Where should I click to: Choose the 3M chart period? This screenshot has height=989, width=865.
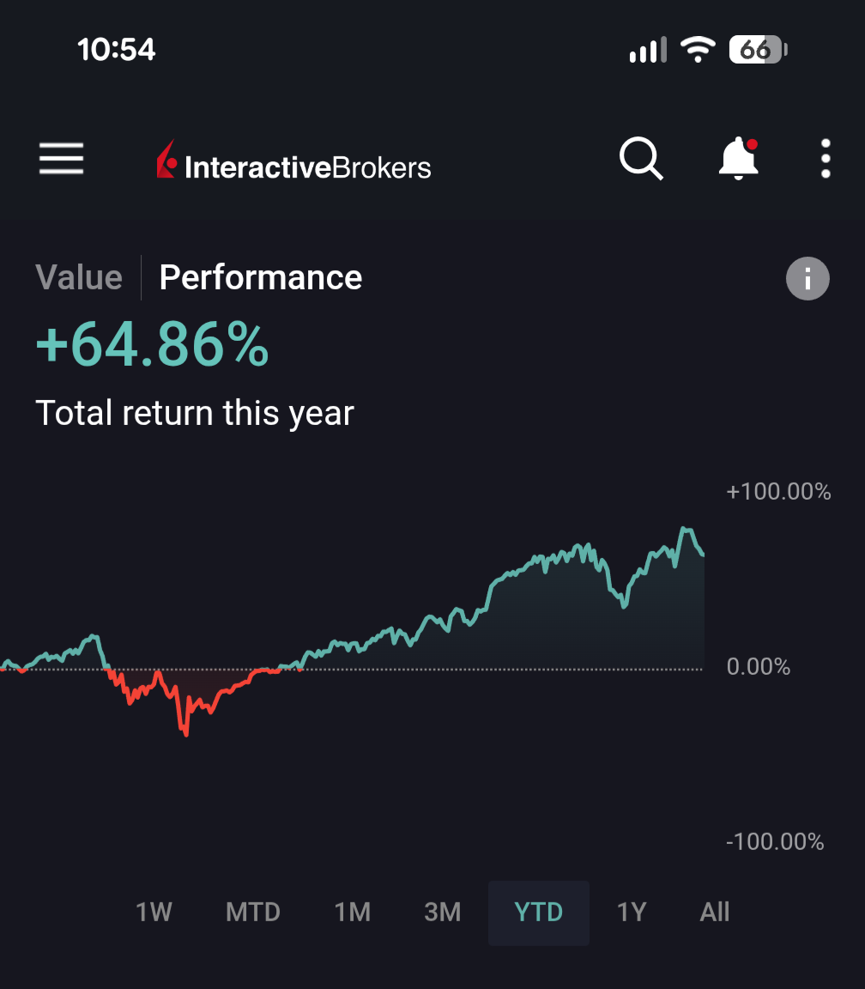(443, 912)
